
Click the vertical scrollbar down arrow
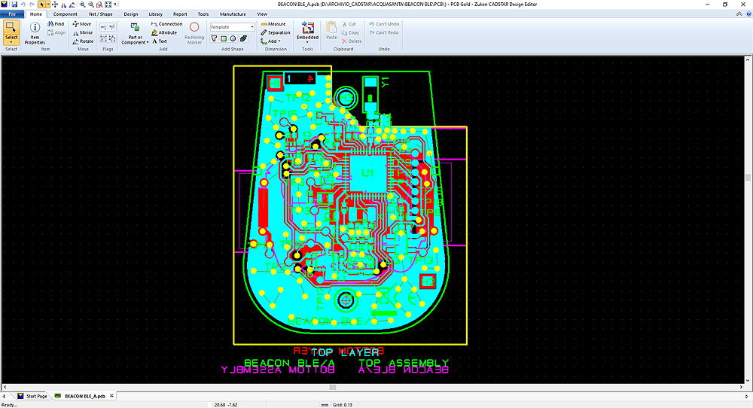[748, 380]
